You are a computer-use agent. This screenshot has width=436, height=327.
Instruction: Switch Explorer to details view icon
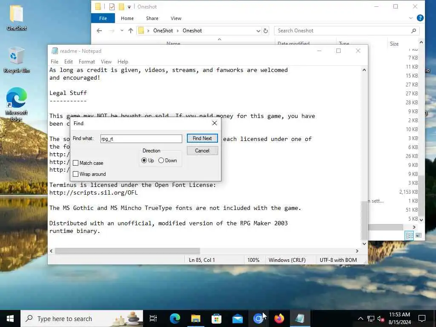409,235
